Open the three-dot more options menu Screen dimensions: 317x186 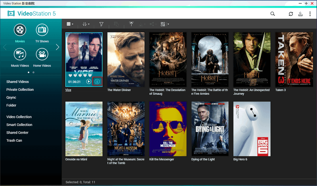tap(310, 14)
